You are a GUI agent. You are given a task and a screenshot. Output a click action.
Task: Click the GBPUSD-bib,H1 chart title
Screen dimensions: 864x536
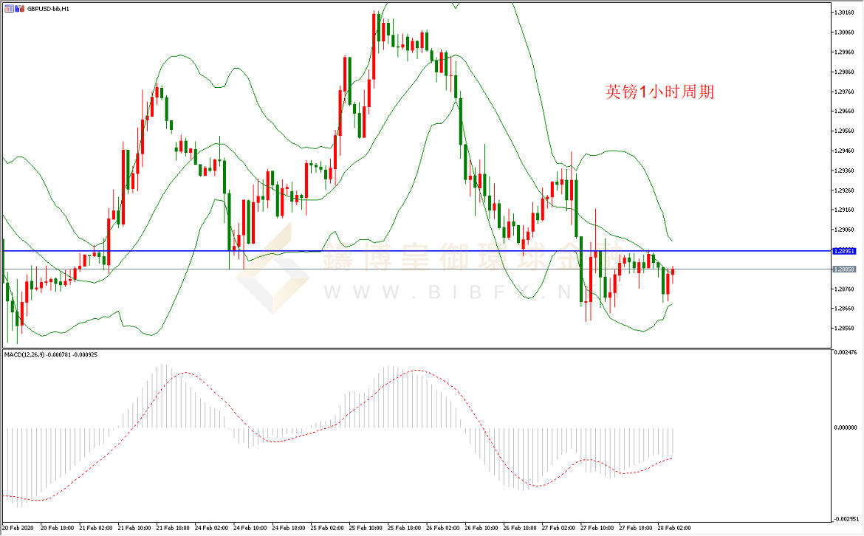(x=48, y=8)
